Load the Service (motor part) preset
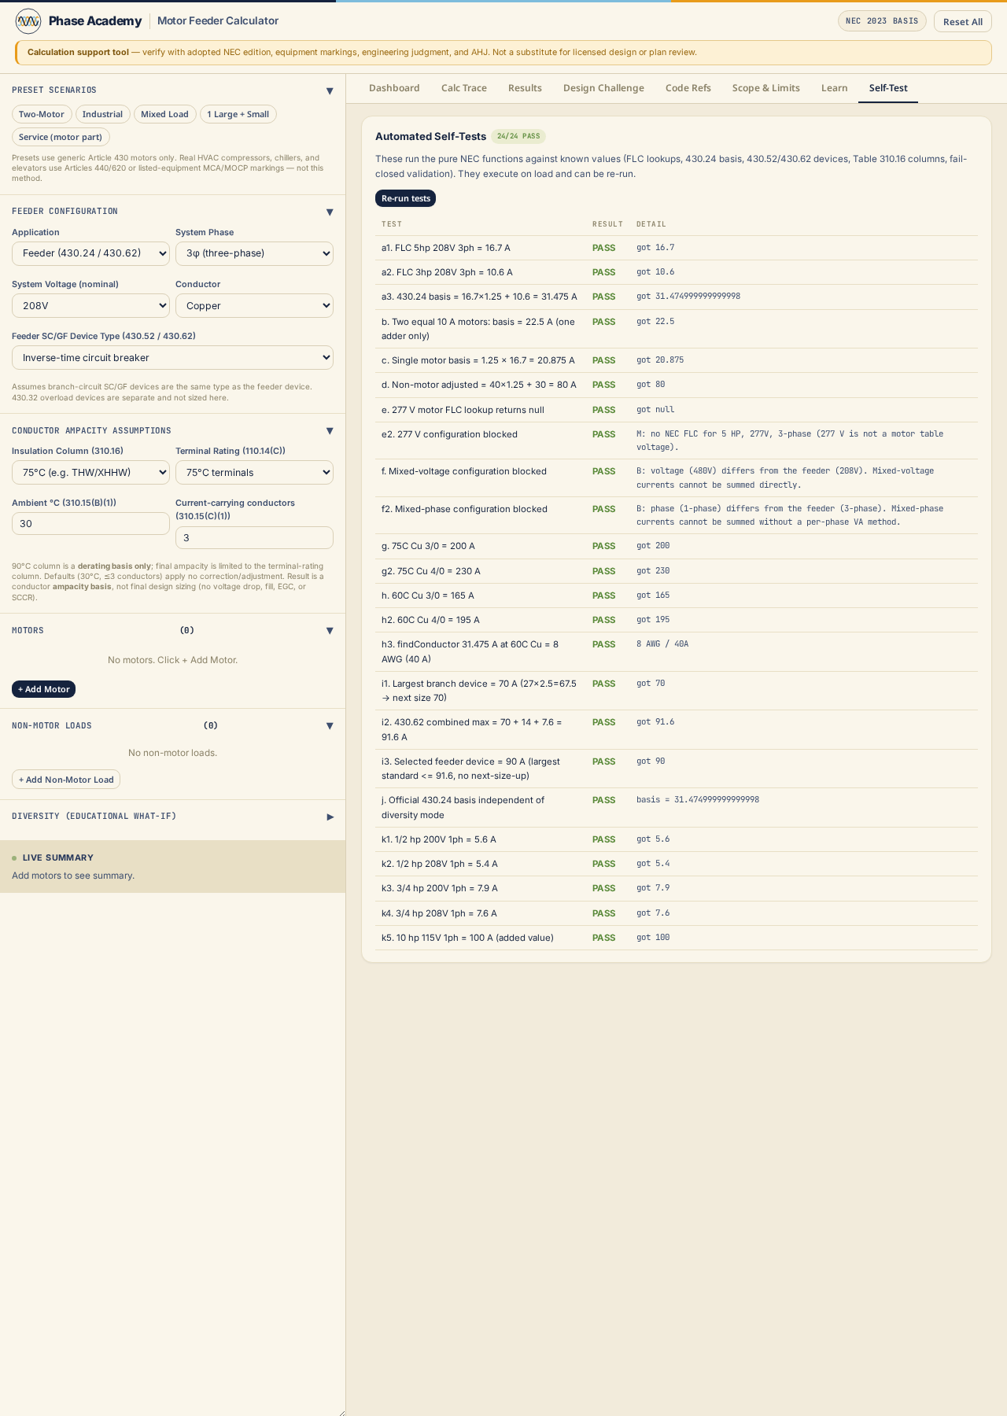The width and height of the screenshot is (1007, 1416). point(61,137)
